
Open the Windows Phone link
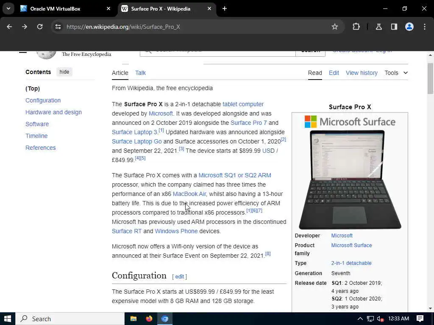tap(176, 231)
